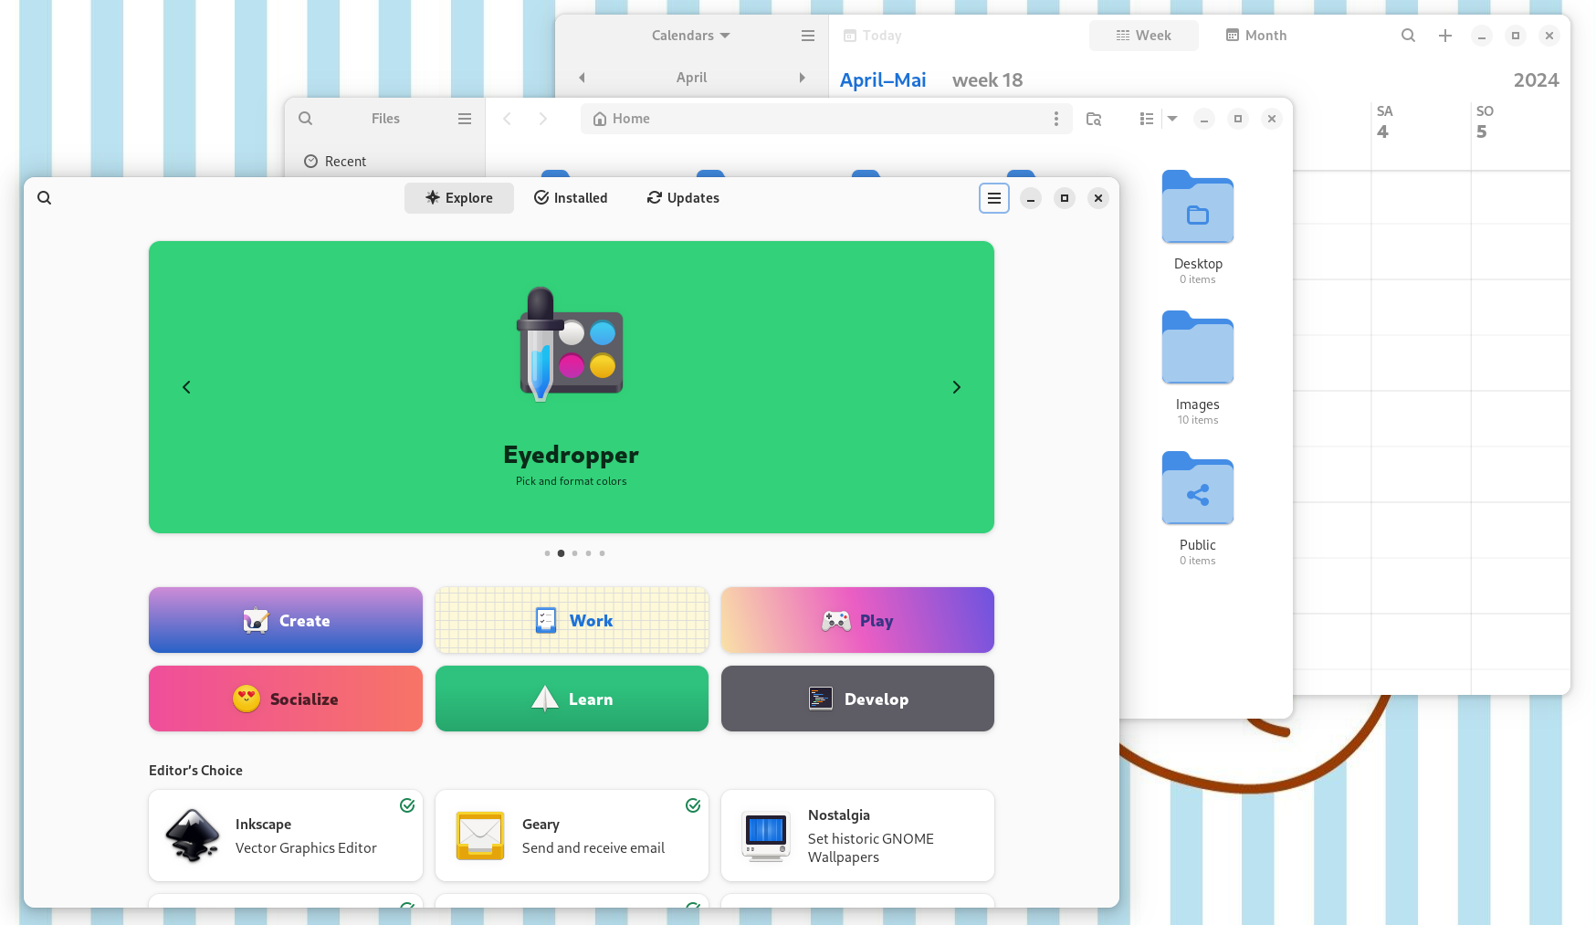This screenshot has width=1596, height=925.
Task: Open the Create category
Action: click(285, 620)
